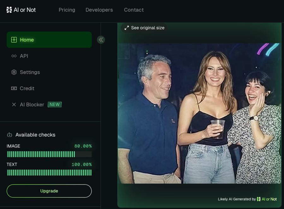Click the AI Blocker icon

pyautogui.click(x=14, y=105)
